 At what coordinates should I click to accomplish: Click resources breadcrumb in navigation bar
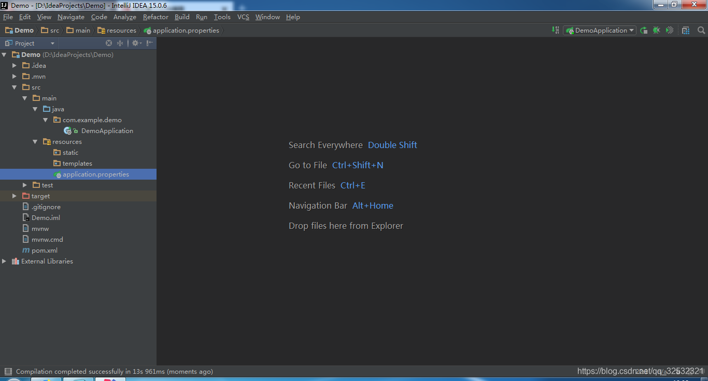pos(117,30)
